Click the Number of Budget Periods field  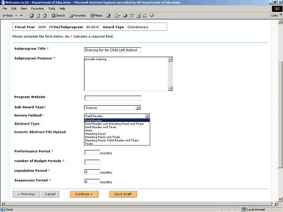[x=92, y=162]
